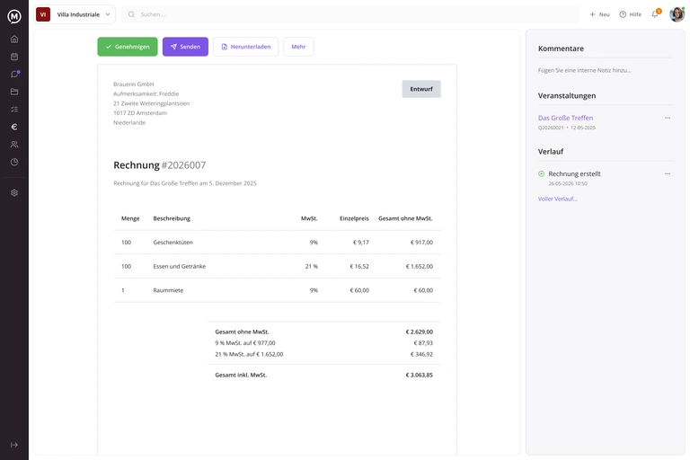This screenshot has width=690, height=460.
Task: Open the messages chat icon in sidebar
Action: [x=14, y=74]
